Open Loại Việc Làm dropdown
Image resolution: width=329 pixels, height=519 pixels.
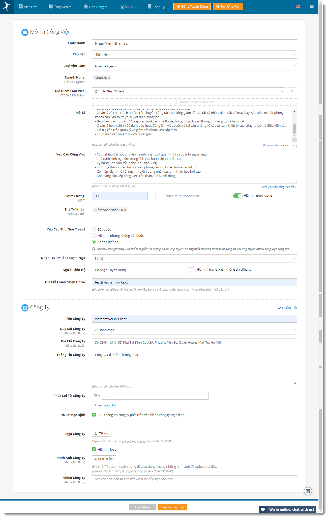pos(194,66)
